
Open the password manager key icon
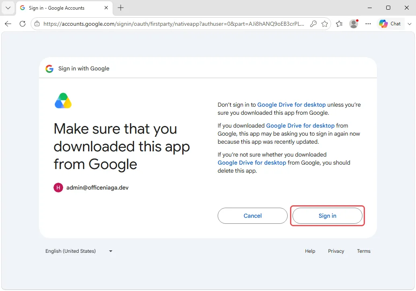[x=313, y=24]
